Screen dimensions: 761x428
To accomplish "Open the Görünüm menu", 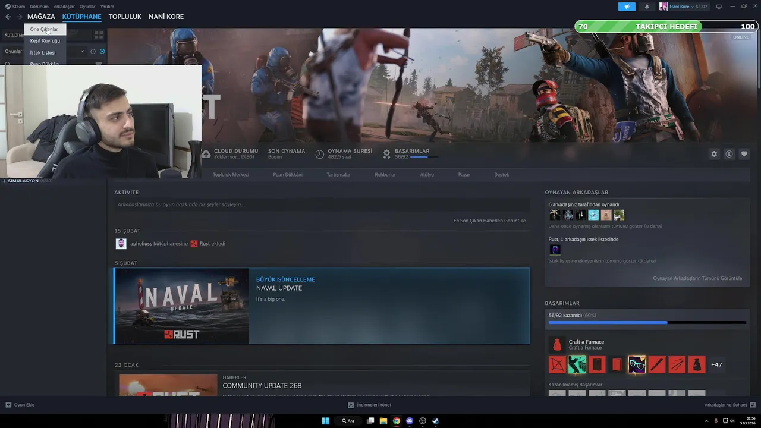I will point(39,7).
